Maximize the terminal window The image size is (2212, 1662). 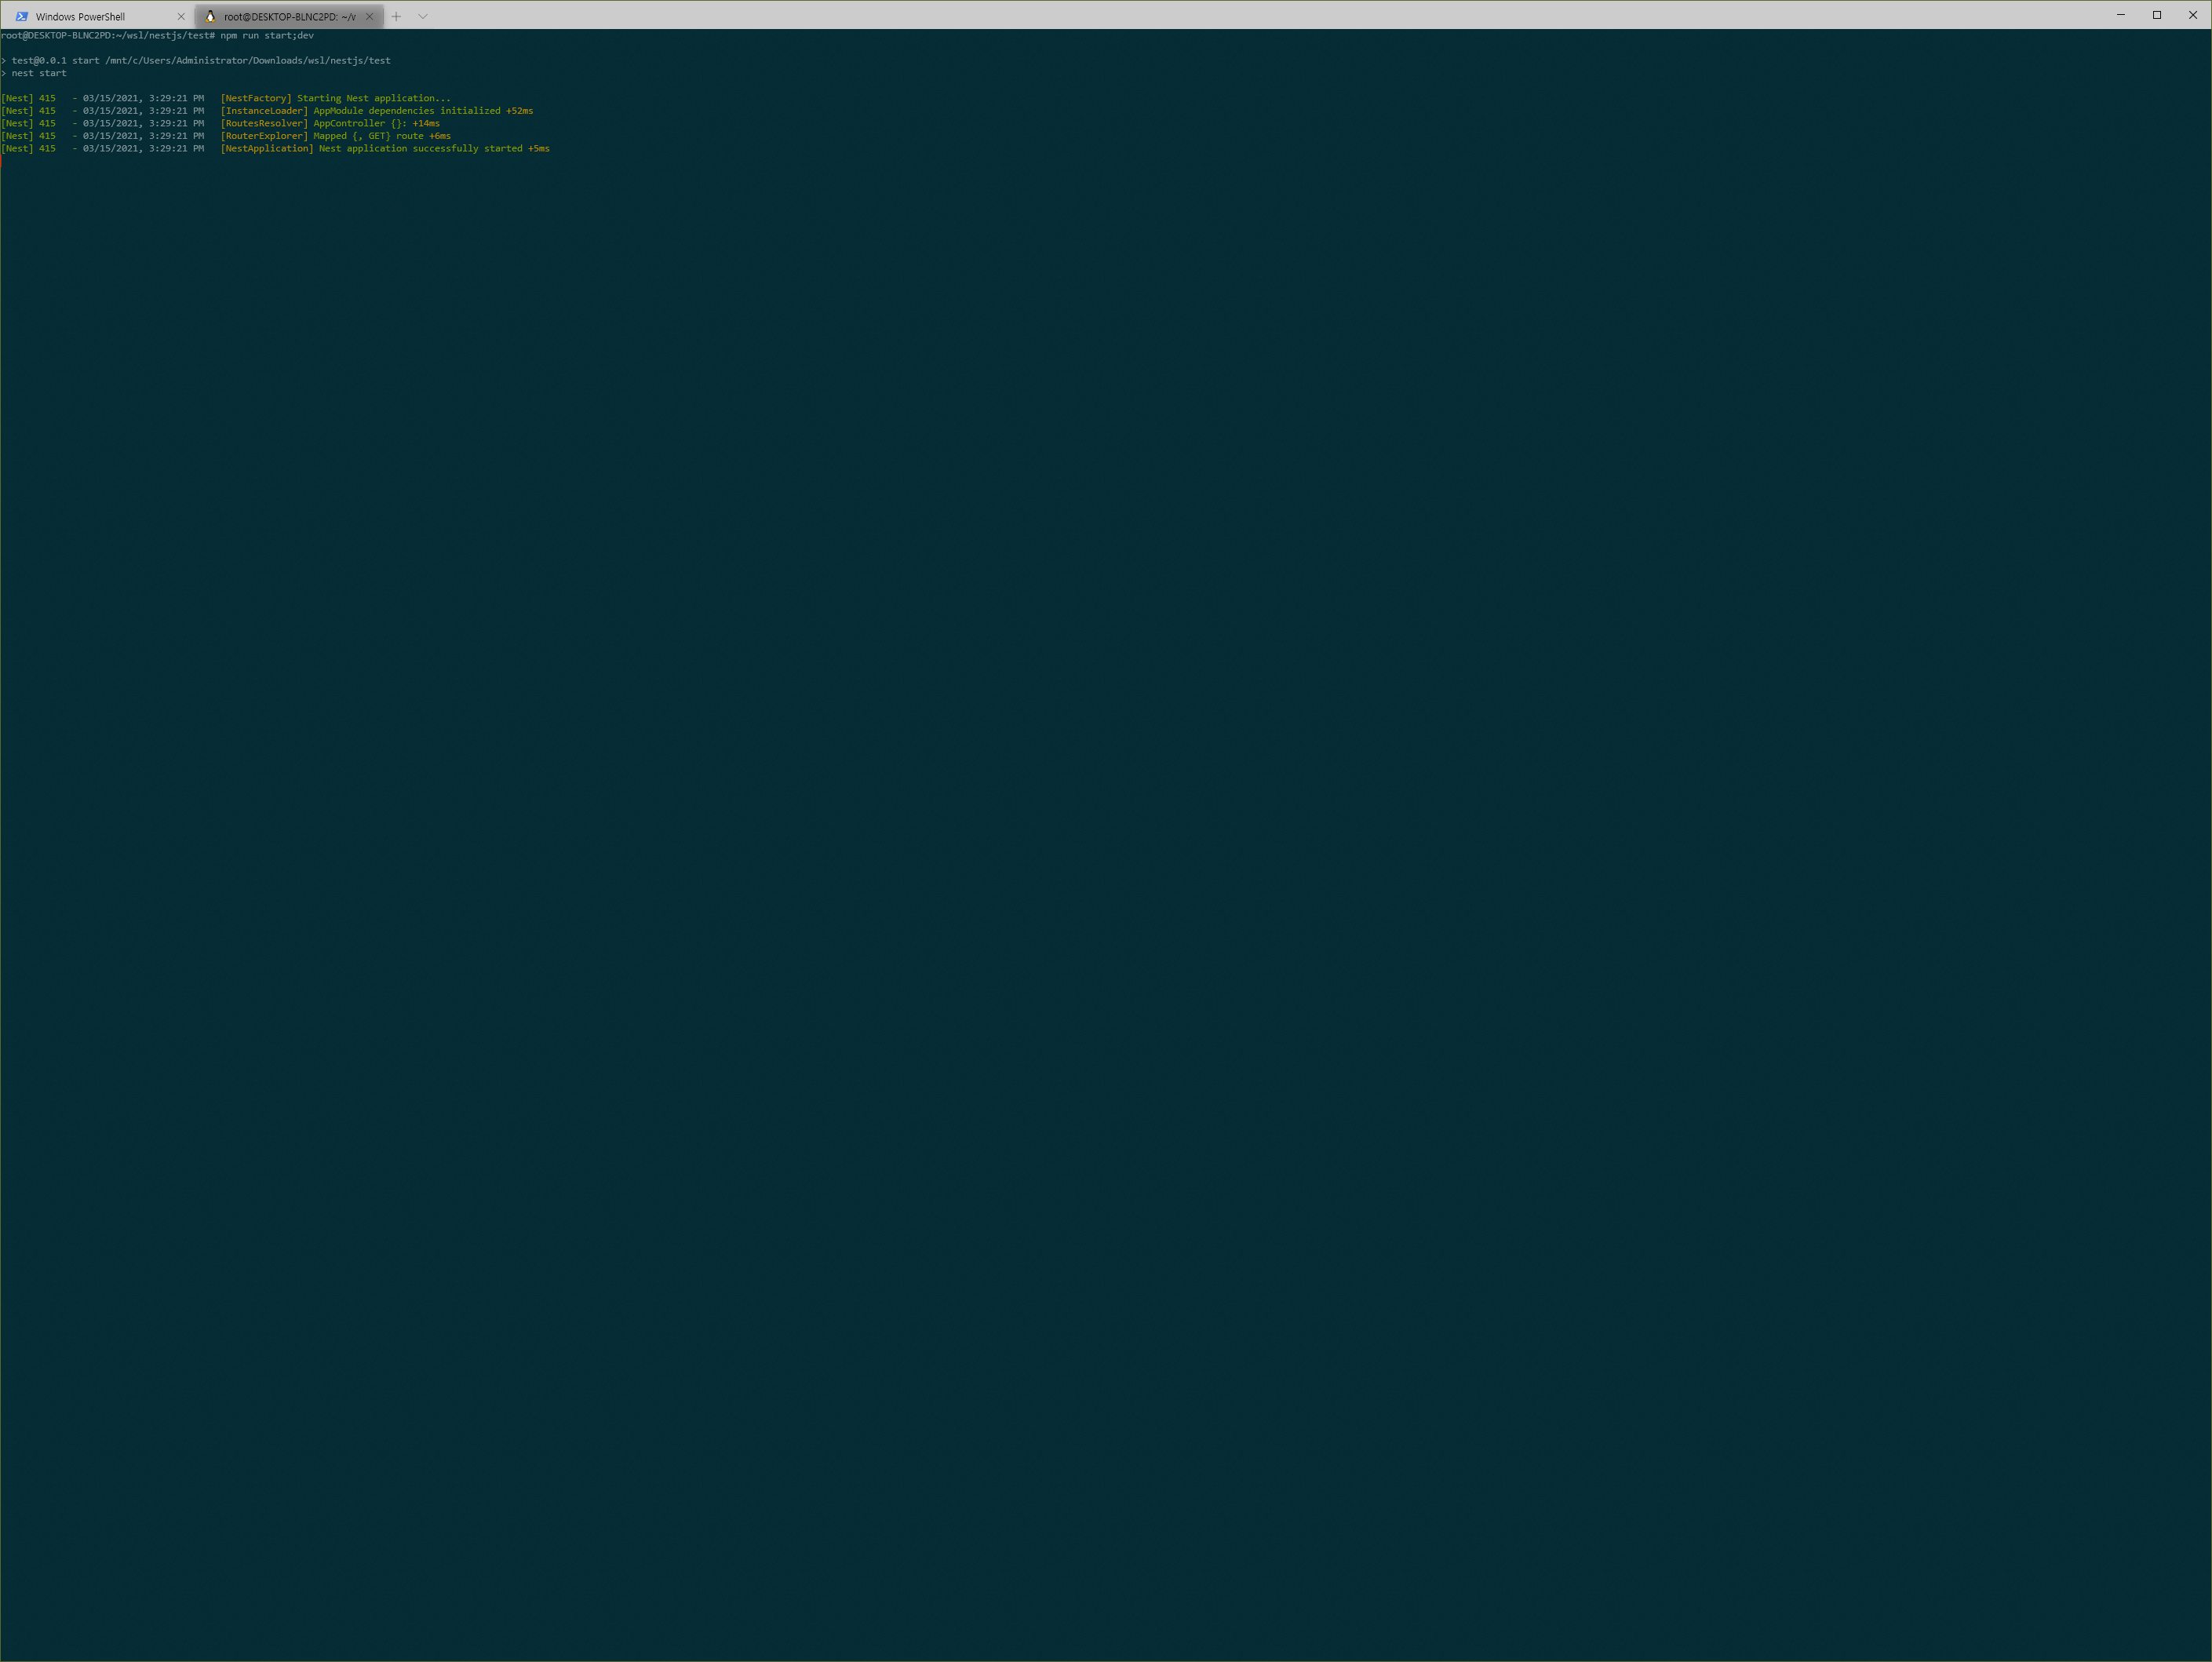coord(2157,15)
